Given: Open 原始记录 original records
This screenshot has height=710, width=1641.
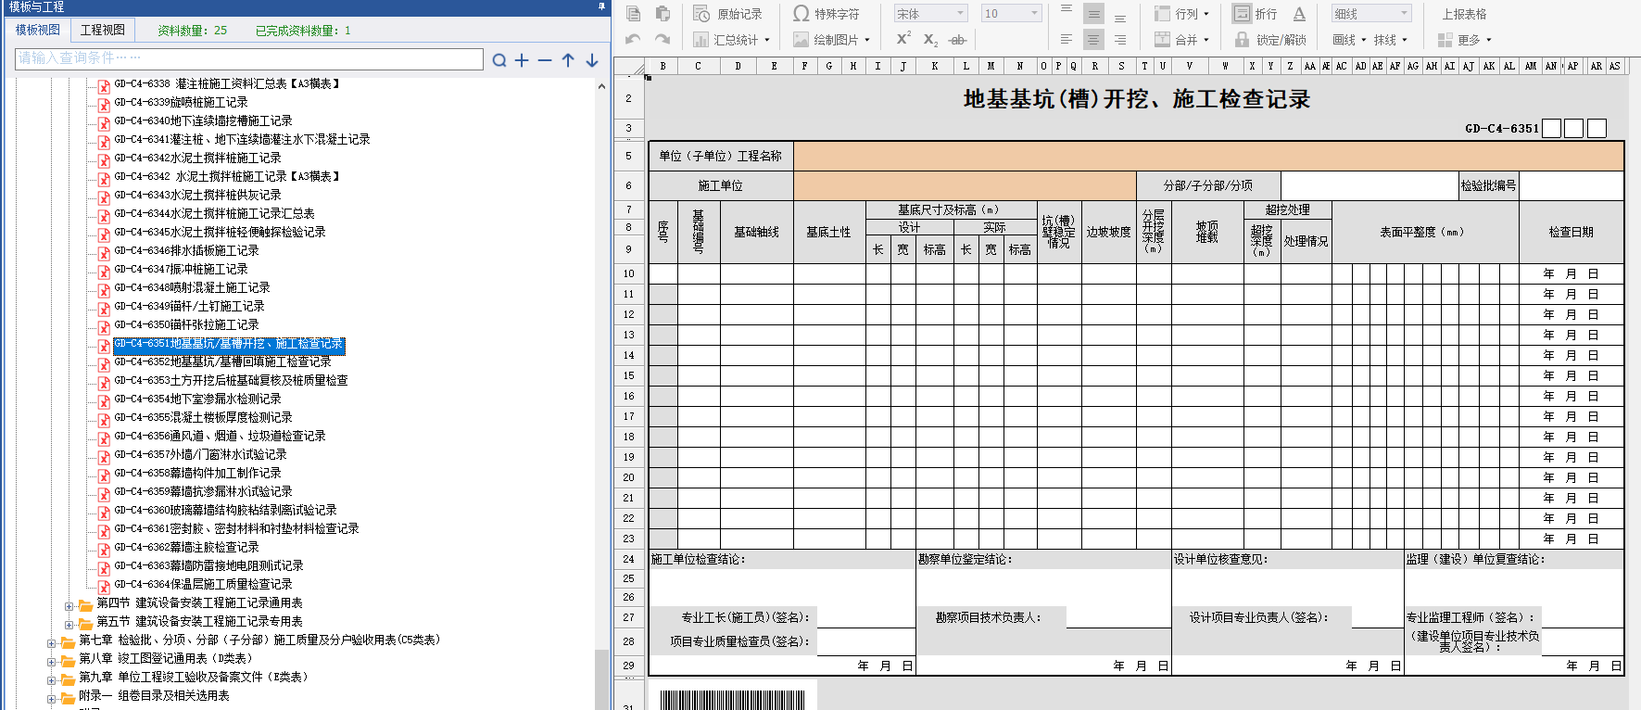Looking at the screenshot, I should point(728,14).
